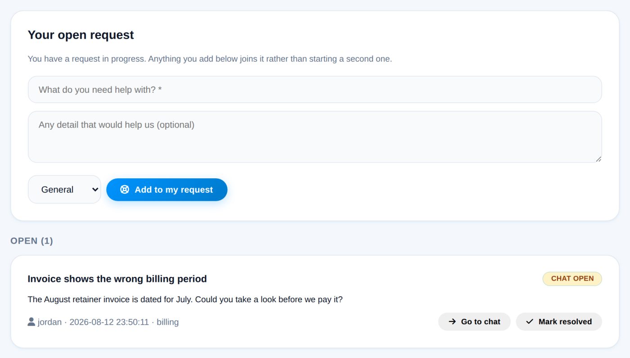Click the "OPEN (1)" section label

click(31, 241)
